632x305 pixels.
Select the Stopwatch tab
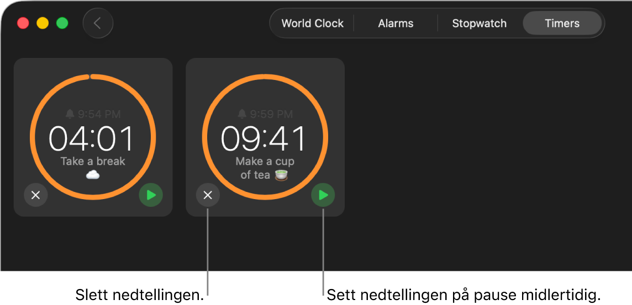[479, 23]
